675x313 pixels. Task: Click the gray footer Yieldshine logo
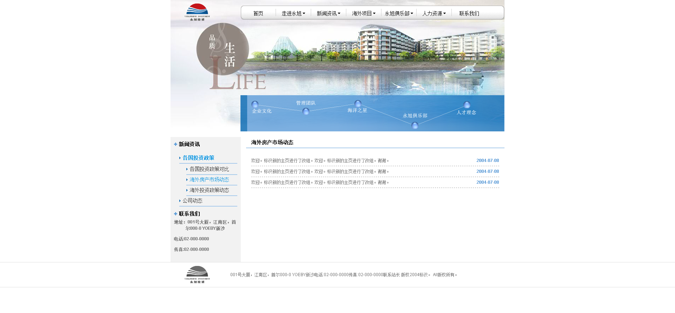[197, 274]
